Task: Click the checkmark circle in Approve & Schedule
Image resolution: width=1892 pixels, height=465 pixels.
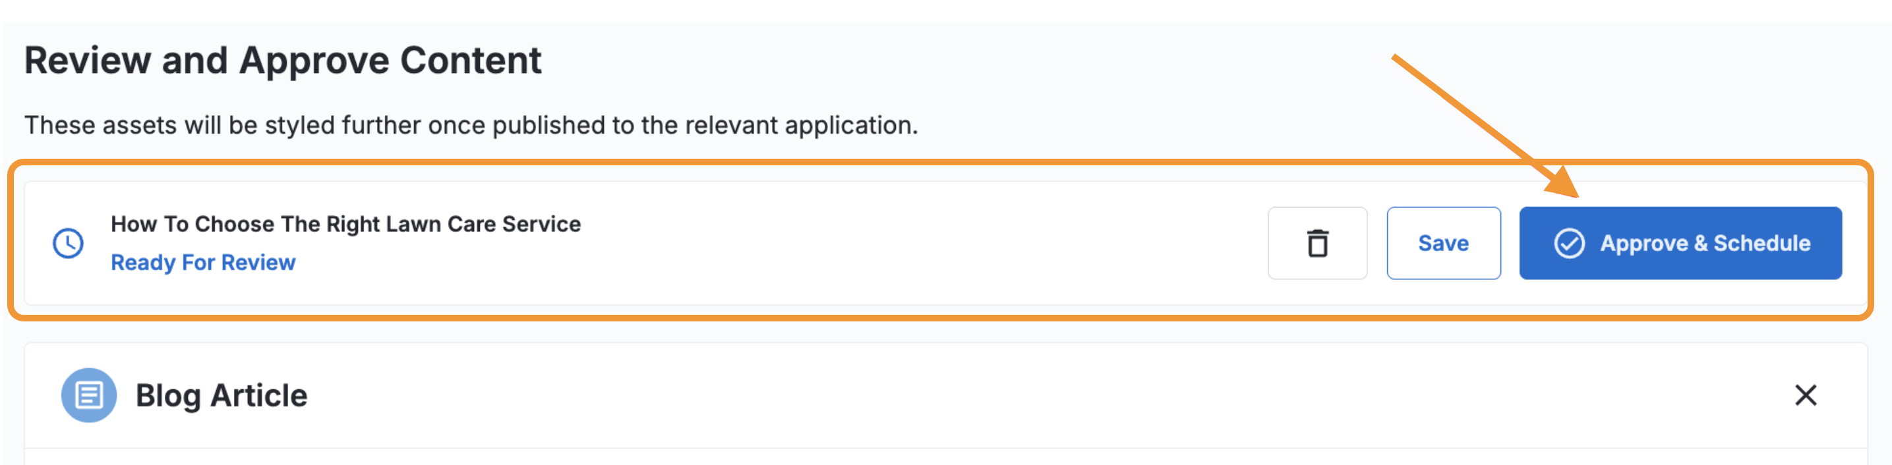Action: click(x=1569, y=243)
